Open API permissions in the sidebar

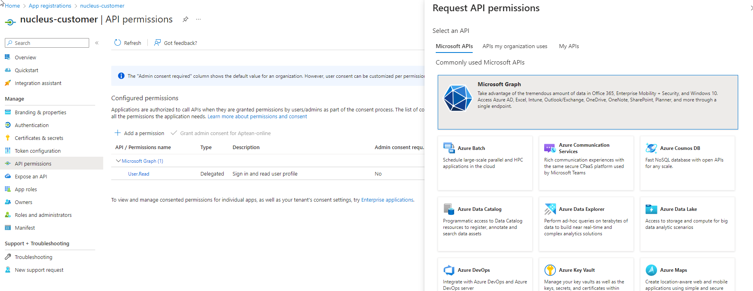(51, 163)
